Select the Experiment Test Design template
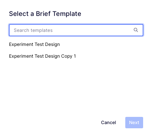 [x=35, y=44]
